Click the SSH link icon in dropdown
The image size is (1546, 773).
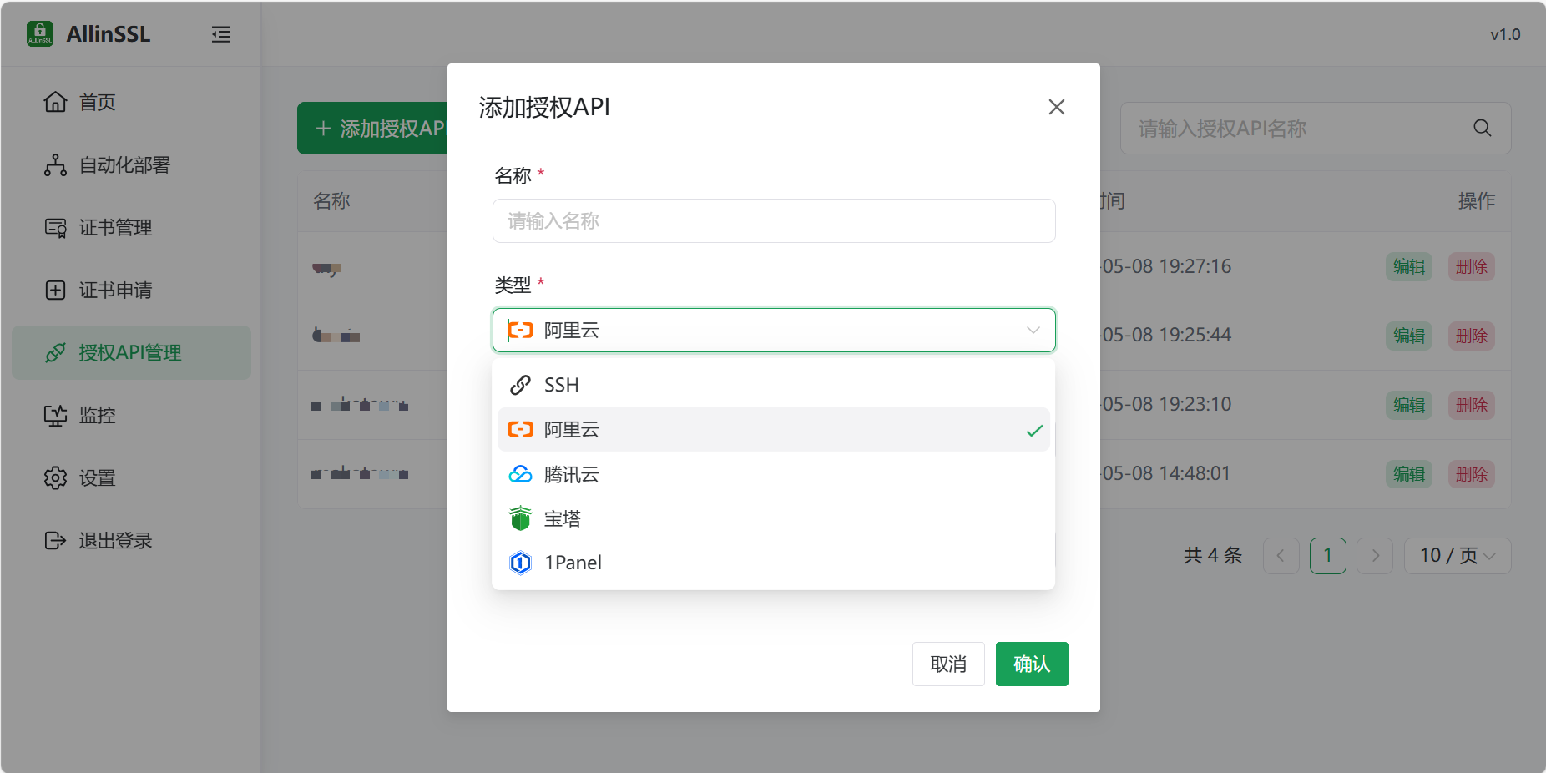[x=520, y=385]
